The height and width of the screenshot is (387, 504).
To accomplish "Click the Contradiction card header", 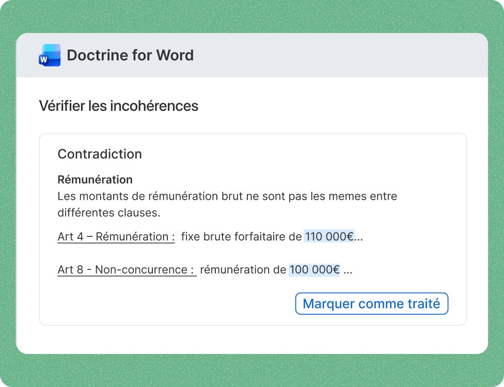I will pyautogui.click(x=100, y=154).
